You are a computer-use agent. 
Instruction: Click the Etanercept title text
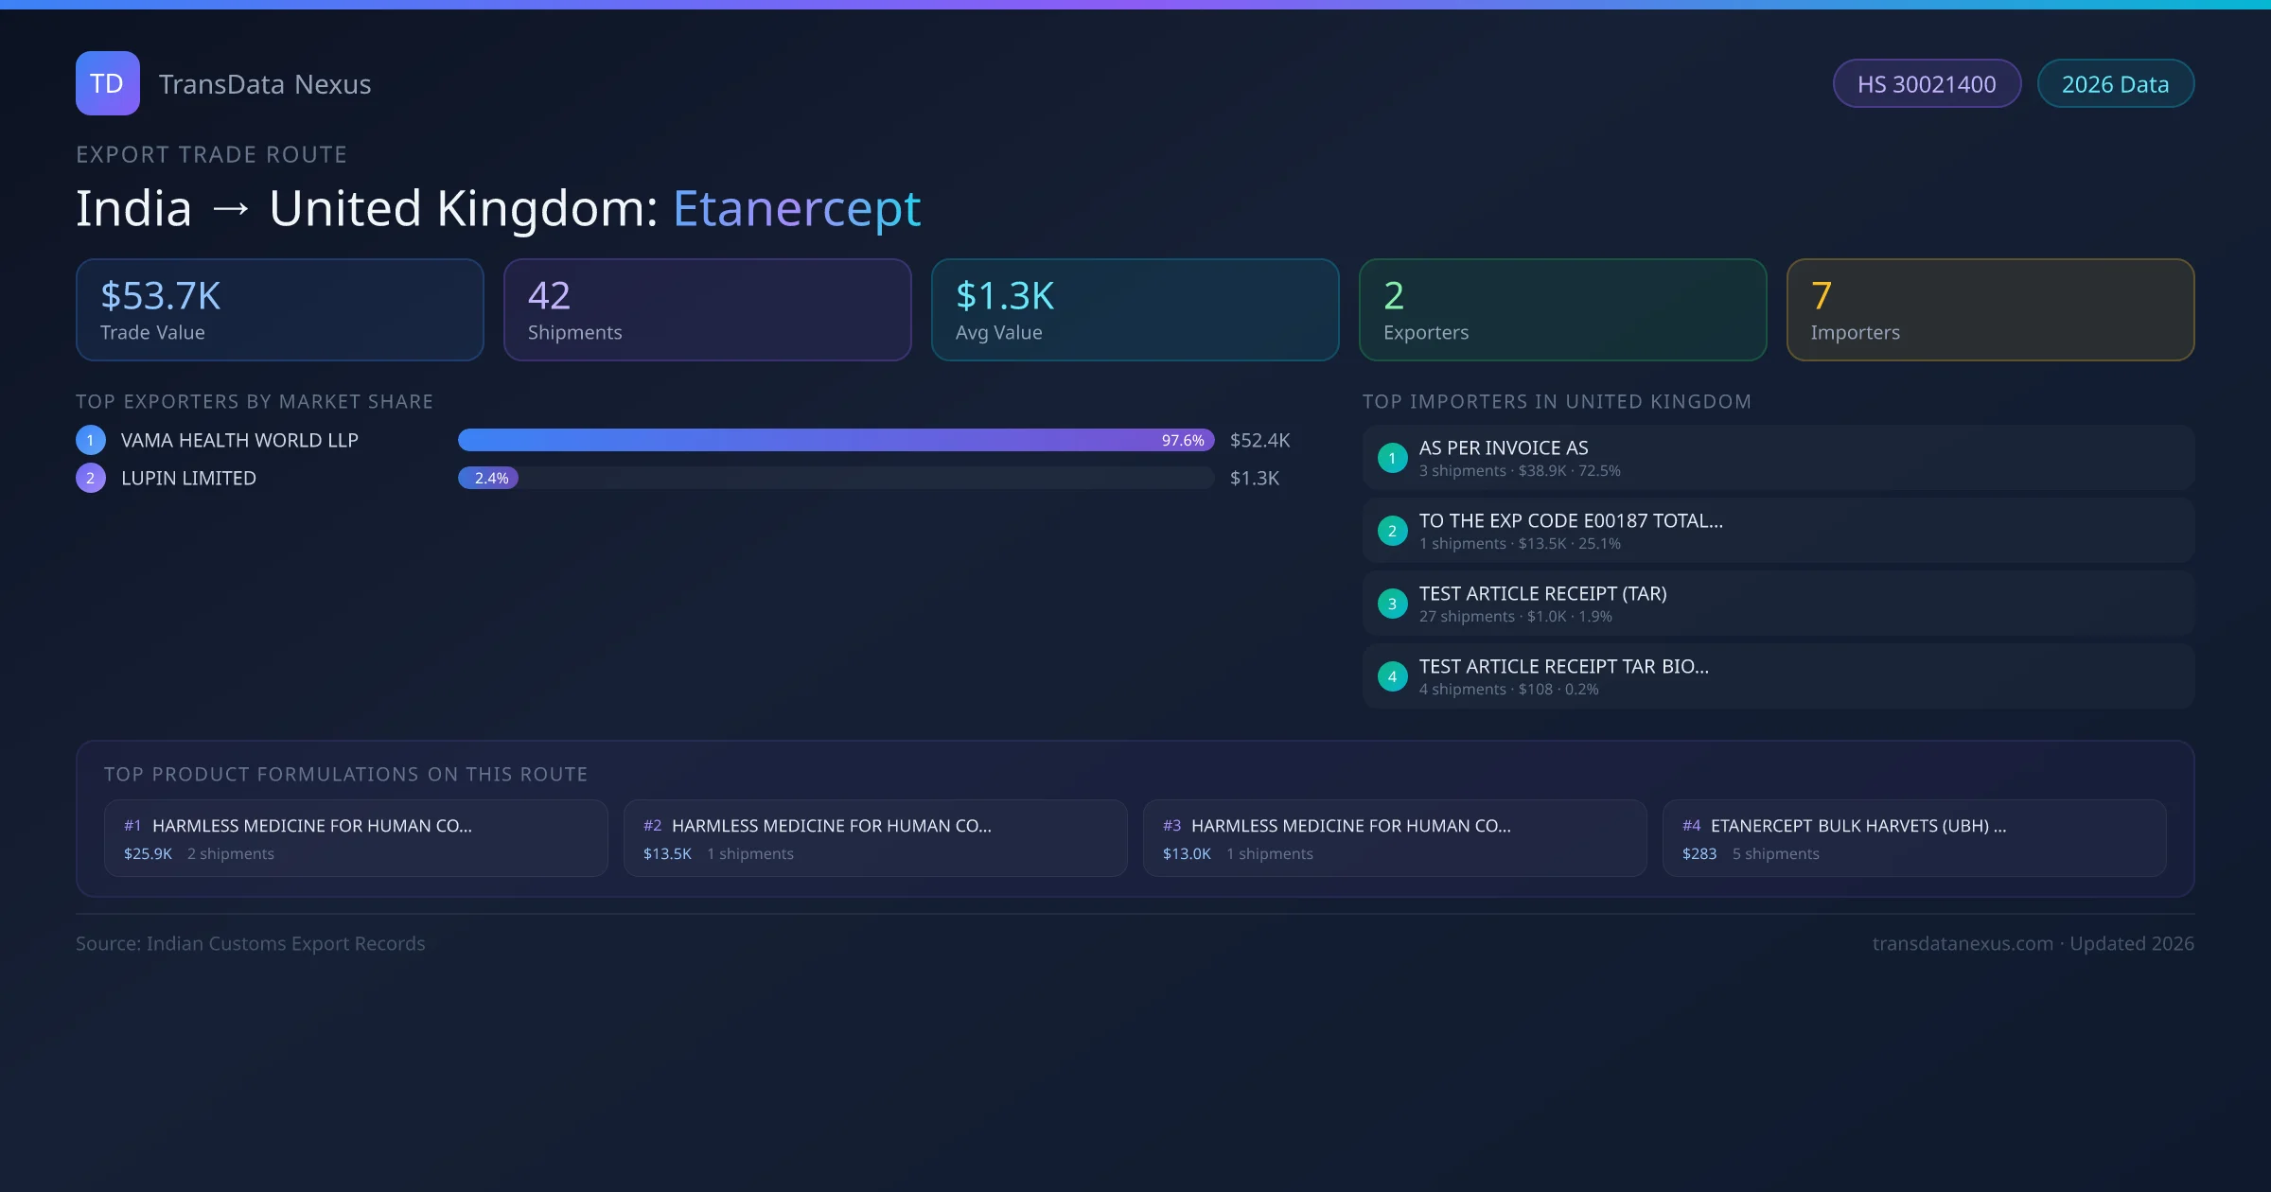click(796, 208)
